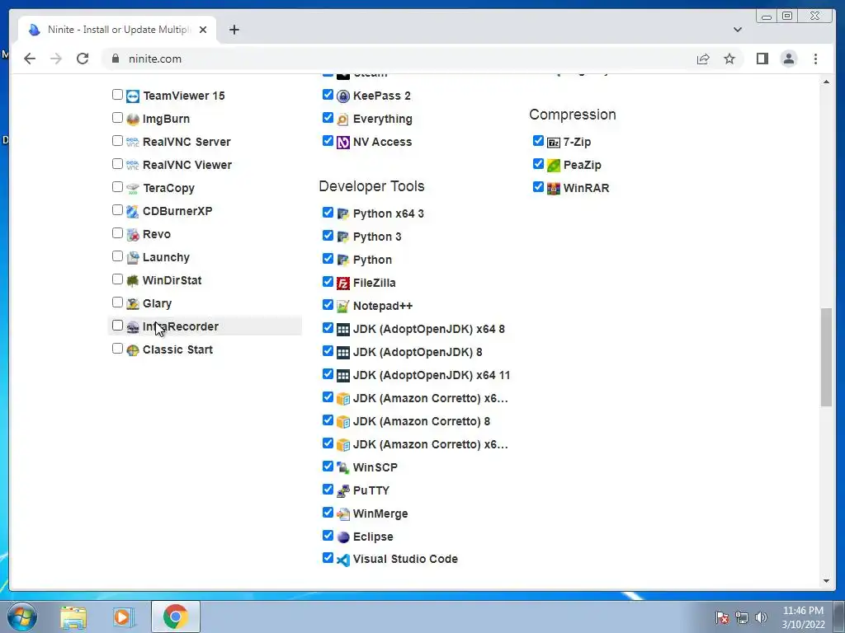Open the Chrome three-dot menu
Screen dimensions: 845x633
(815, 59)
